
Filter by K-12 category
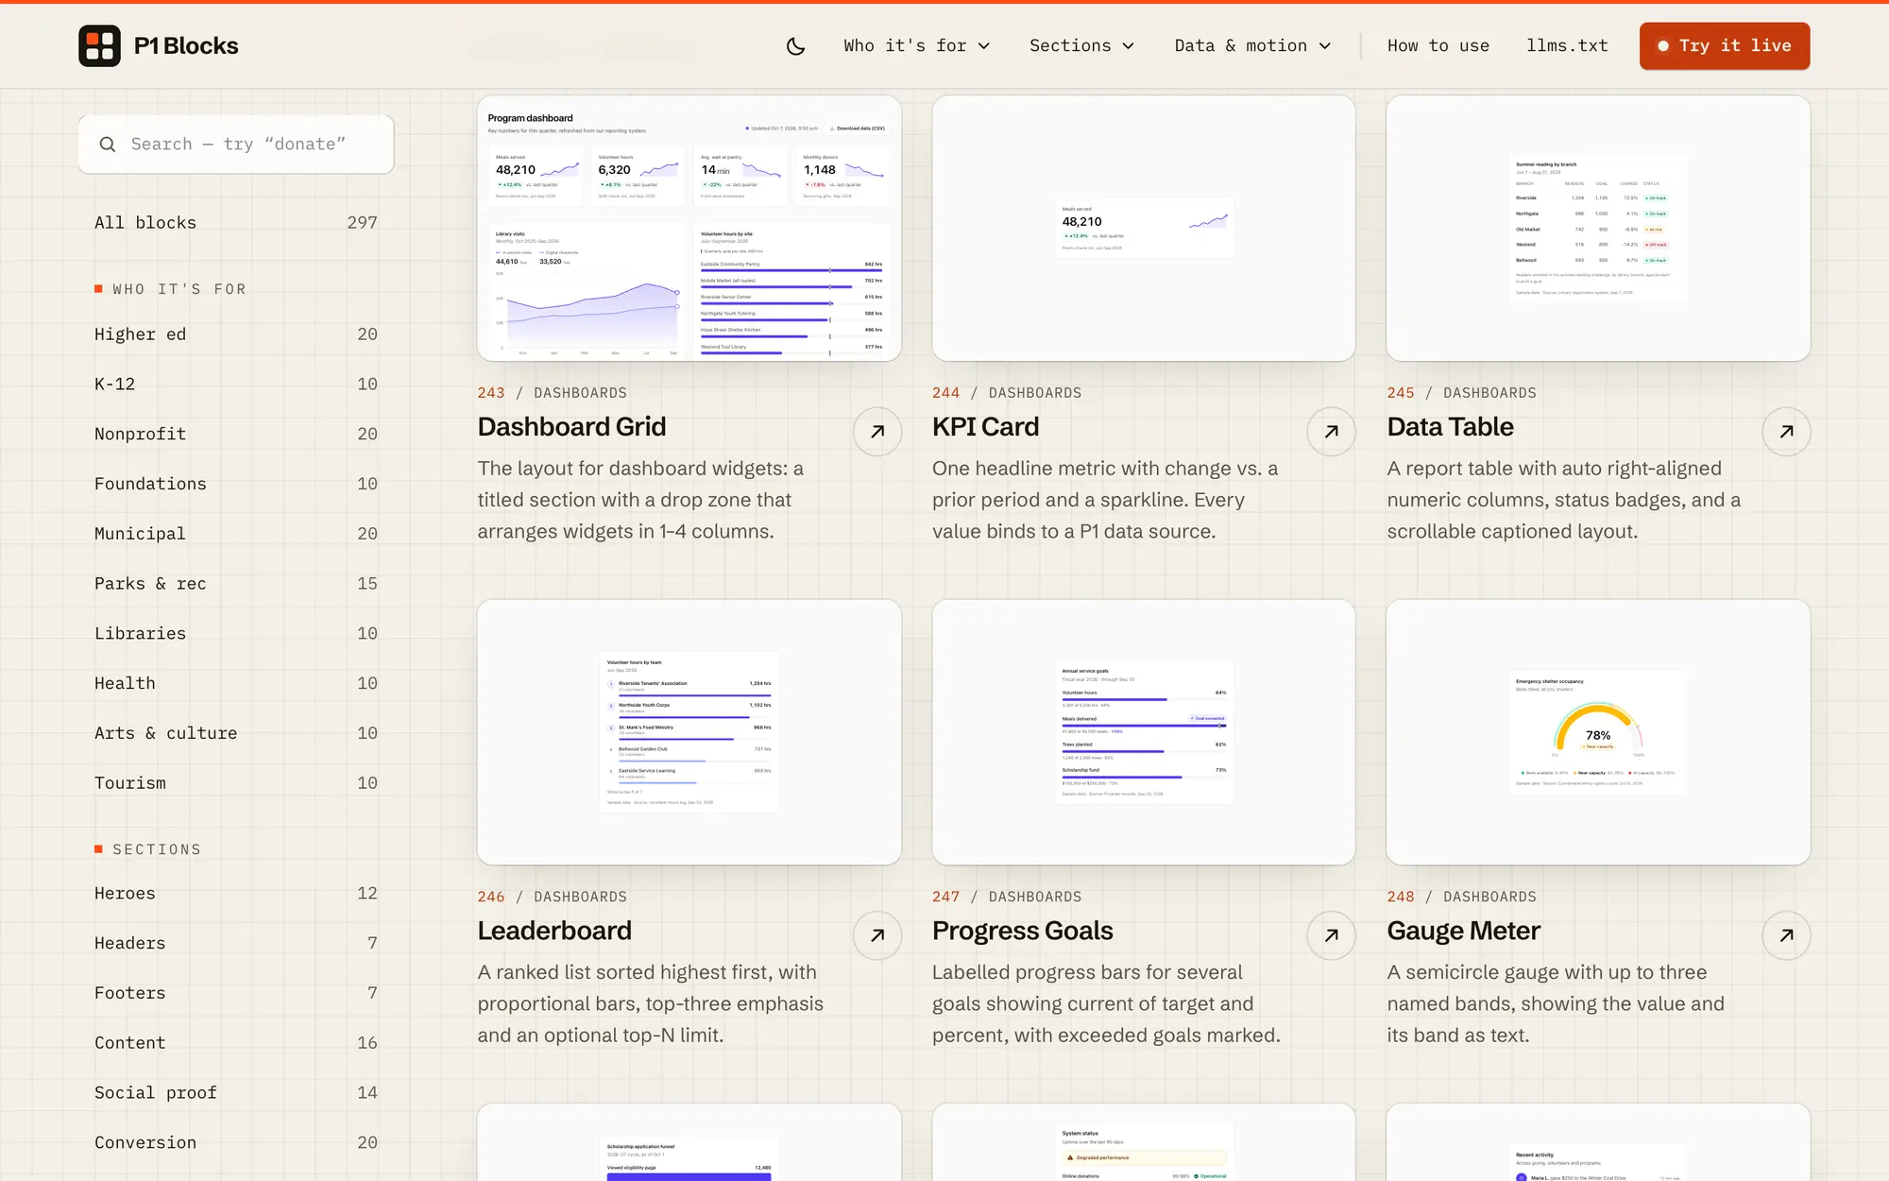(236, 385)
